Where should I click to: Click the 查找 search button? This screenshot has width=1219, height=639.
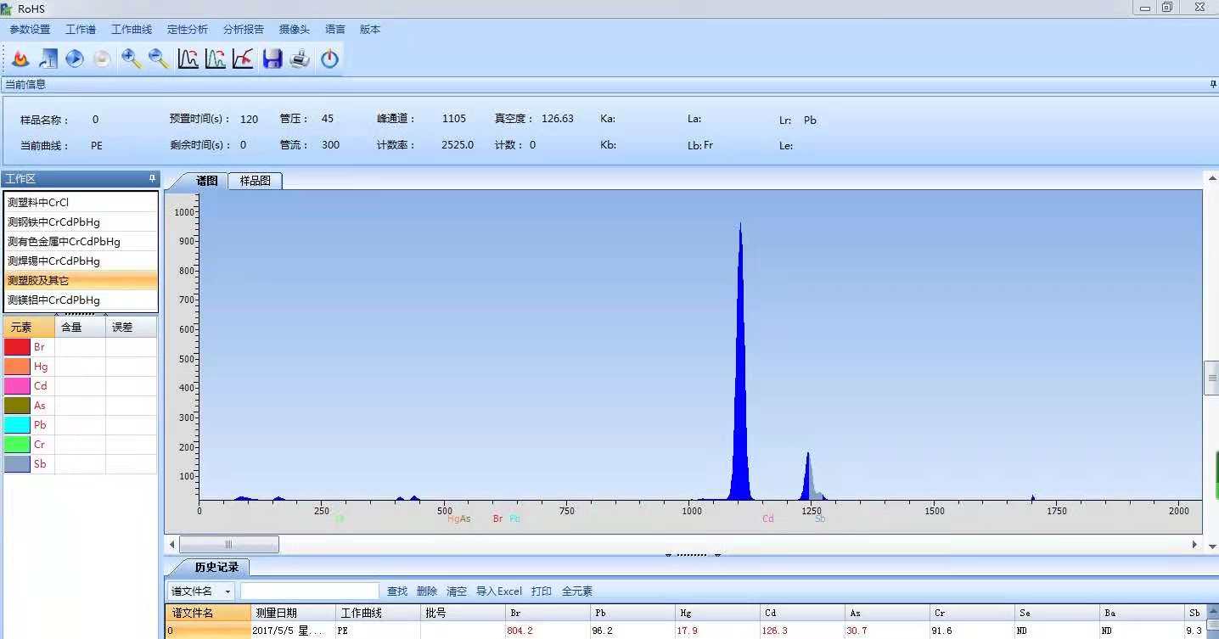click(x=397, y=591)
